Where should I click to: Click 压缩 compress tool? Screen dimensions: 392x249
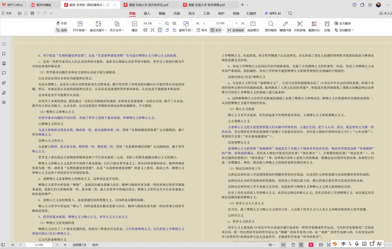click(x=327, y=27)
